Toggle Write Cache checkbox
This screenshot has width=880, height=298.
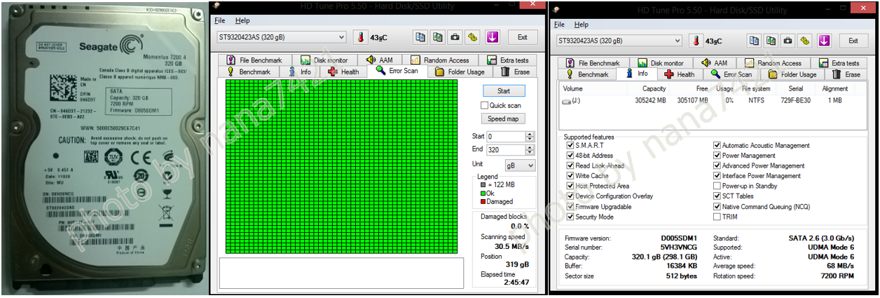click(x=570, y=176)
